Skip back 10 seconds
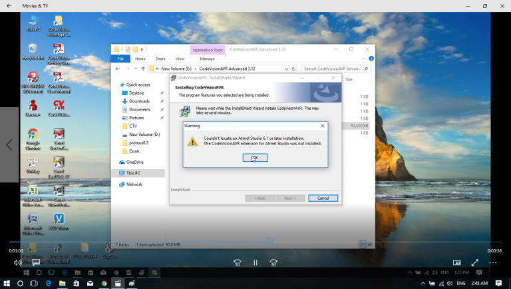Screen dimensions: 511x289 [x=237, y=262]
